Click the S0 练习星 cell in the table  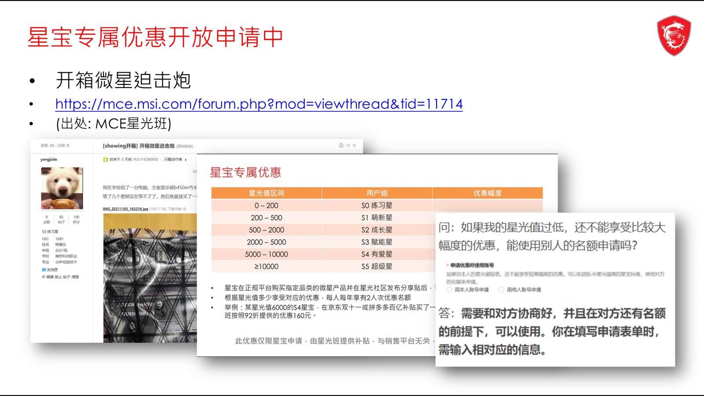tap(377, 205)
